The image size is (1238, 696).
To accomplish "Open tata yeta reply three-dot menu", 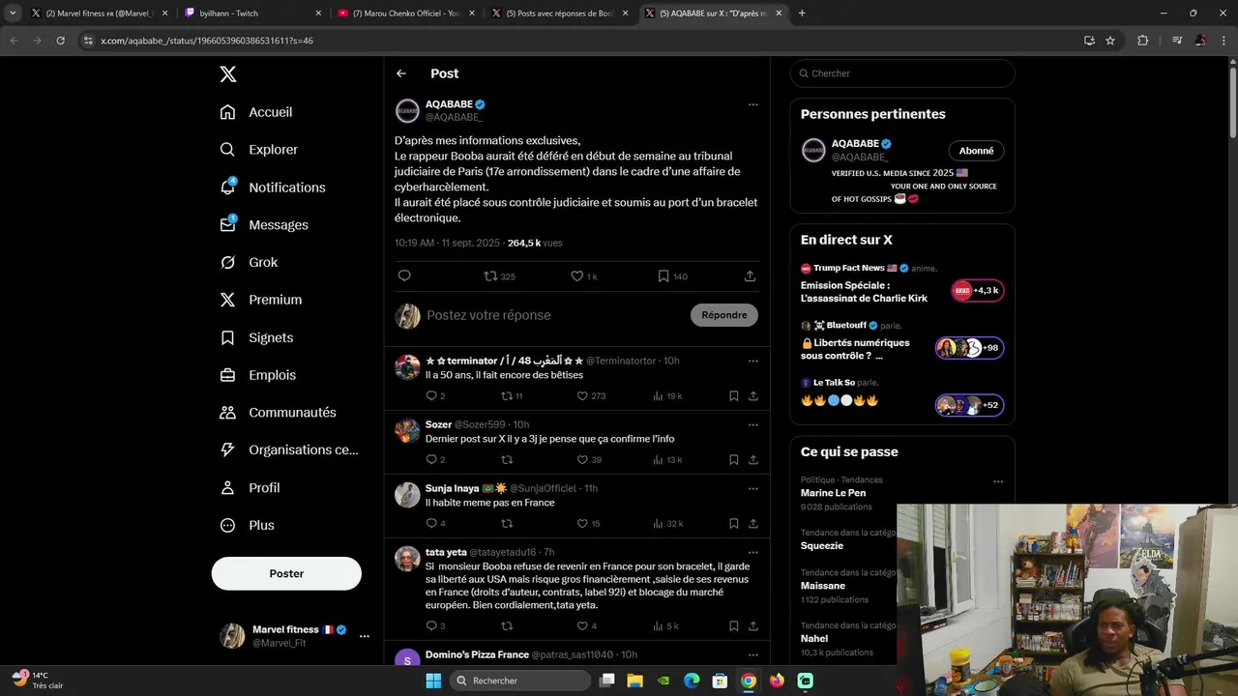I will point(752,552).
